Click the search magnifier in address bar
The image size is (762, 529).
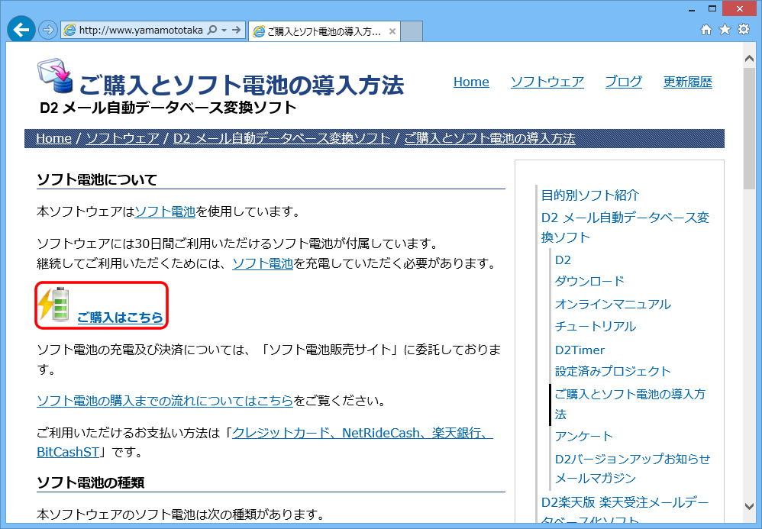tap(211, 31)
